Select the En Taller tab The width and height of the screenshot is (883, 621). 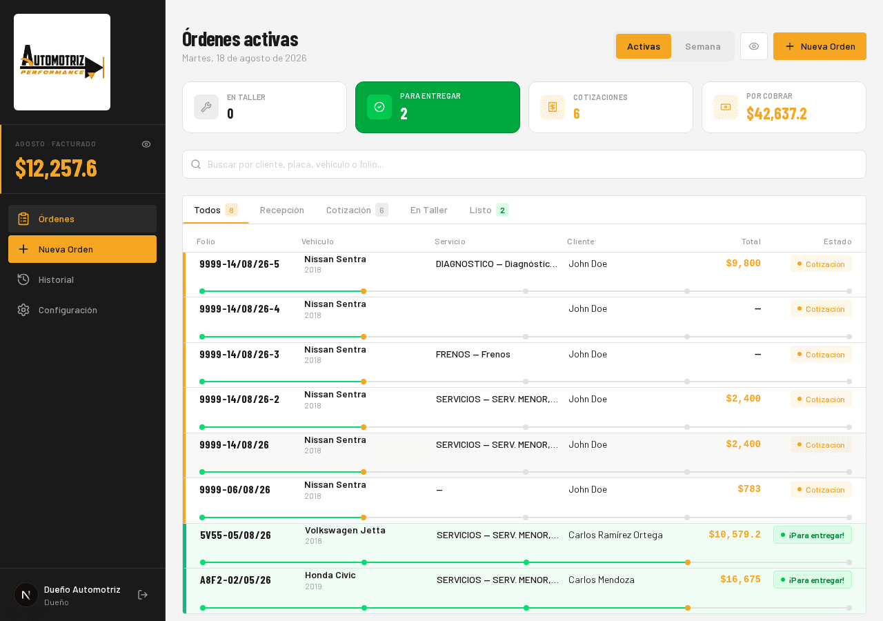[429, 210]
